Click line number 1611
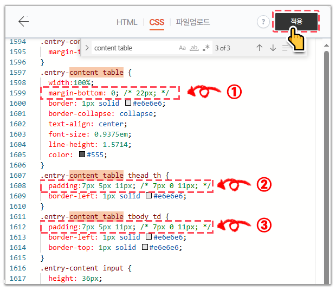The image size is (336, 290). pyautogui.click(x=17, y=216)
